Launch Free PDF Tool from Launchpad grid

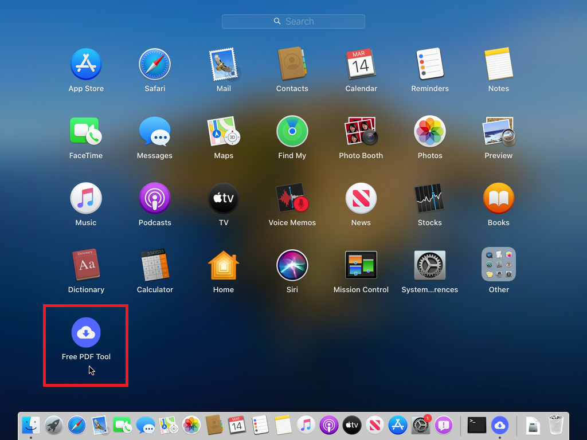click(86, 332)
